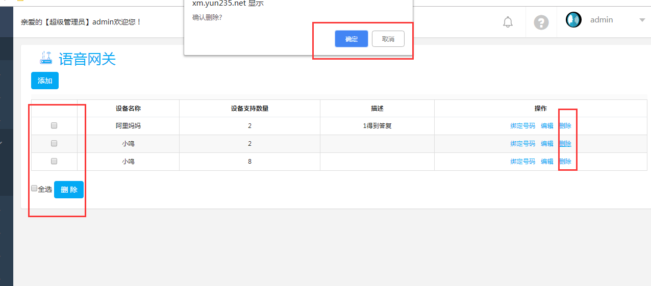This screenshot has height=286, width=651.
Task: Delete the 小鸣 device with quantity 8
Action: coord(565,162)
